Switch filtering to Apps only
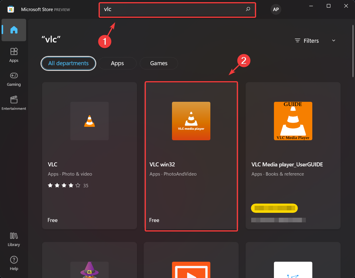The width and height of the screenshot is (355, 278). 117,63
